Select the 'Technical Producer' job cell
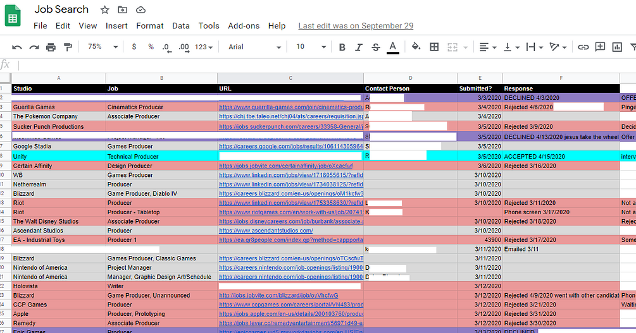This screenshot has height=333, width=636. [x=161, y=156]
